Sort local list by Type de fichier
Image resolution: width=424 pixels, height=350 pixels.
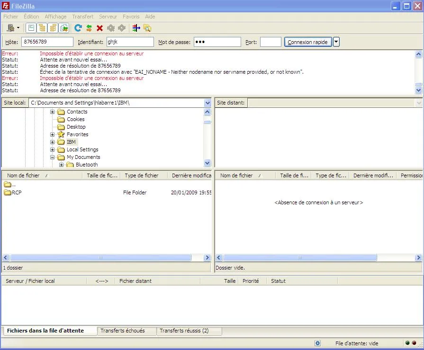144,175
